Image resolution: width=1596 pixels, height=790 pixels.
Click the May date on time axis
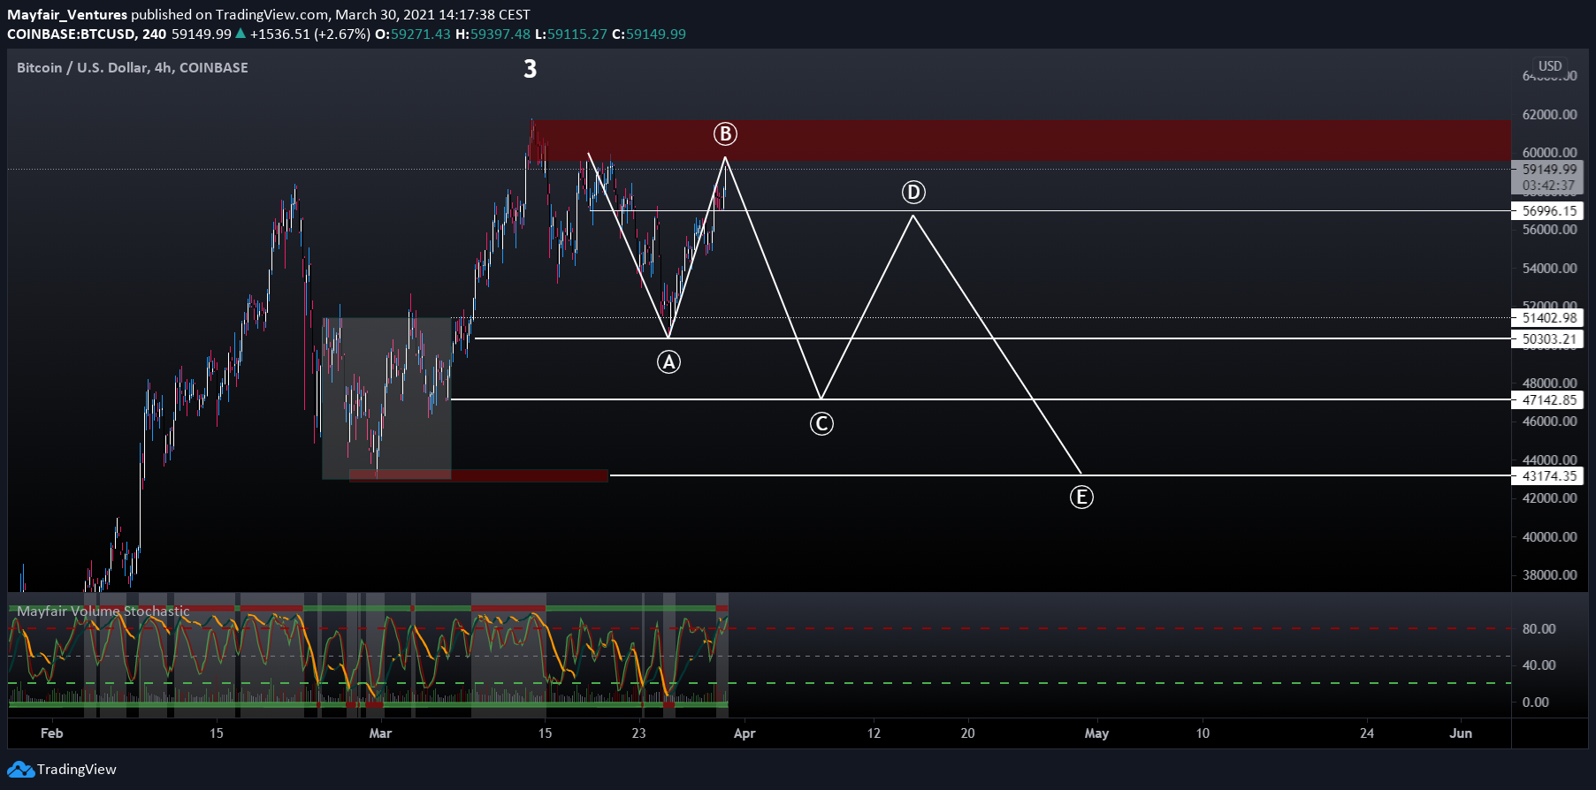1096,733
